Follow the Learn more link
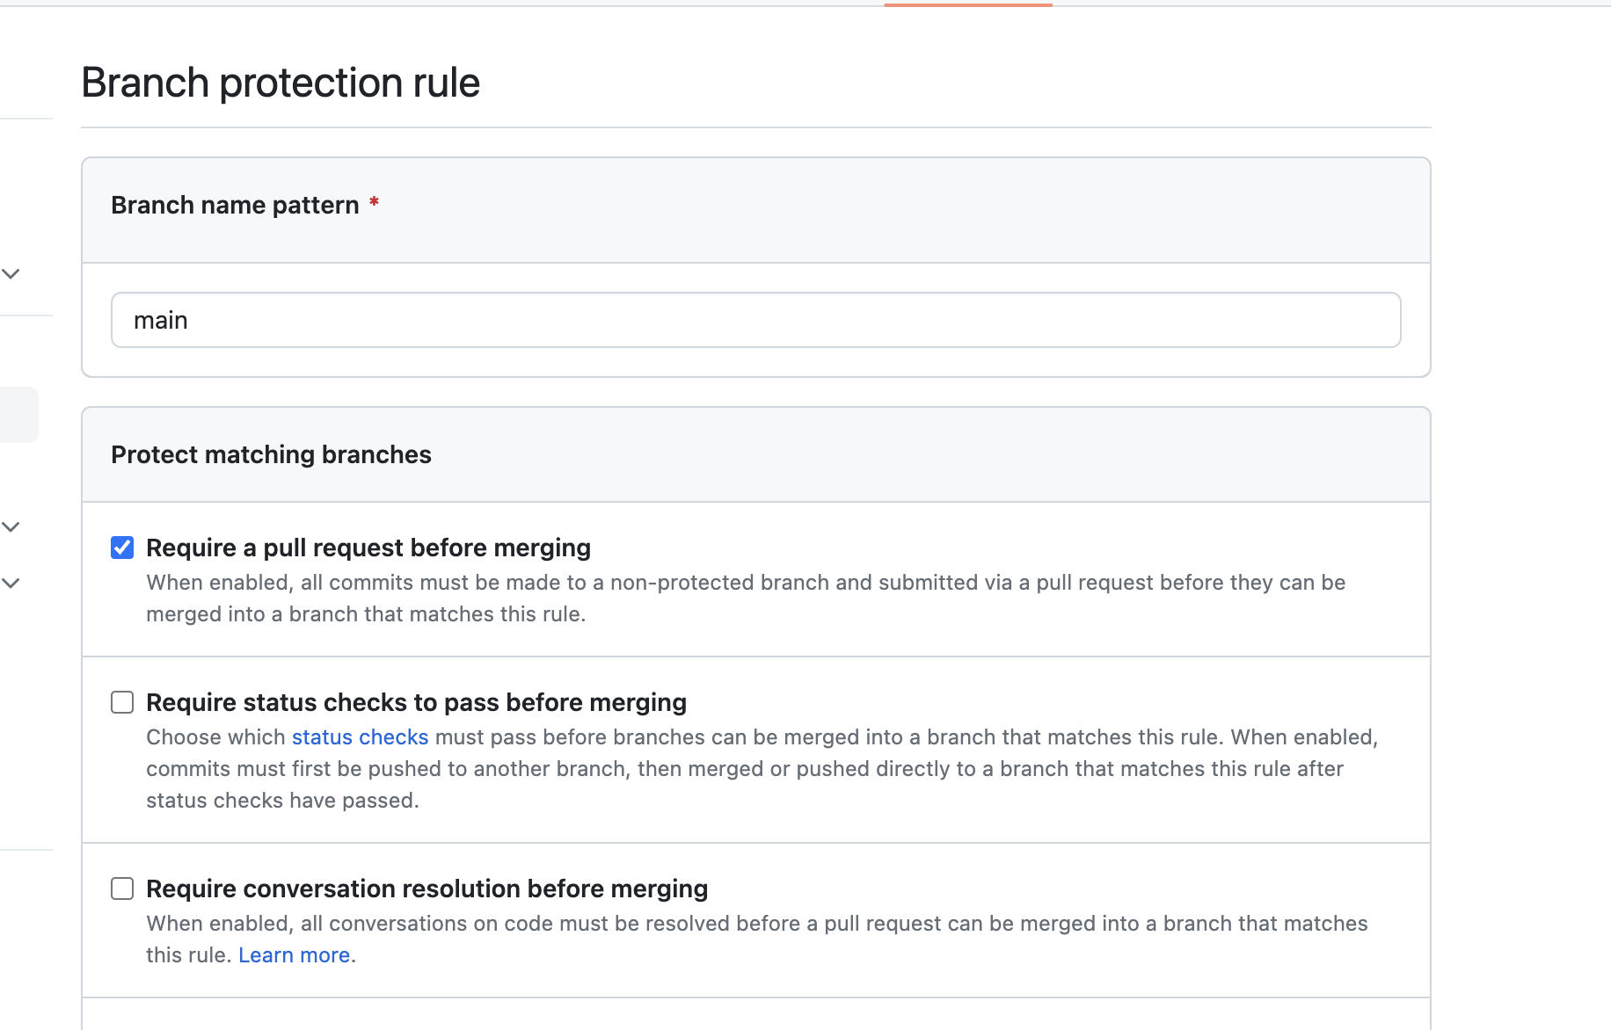This screenshot has width=1611, height=1030. (294, 955)
